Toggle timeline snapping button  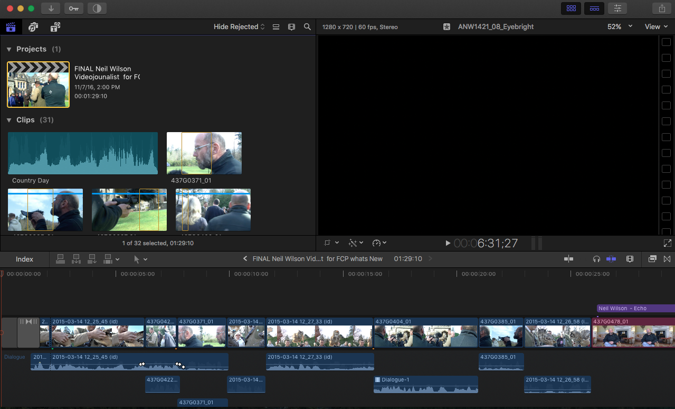[x=611, y=259]
